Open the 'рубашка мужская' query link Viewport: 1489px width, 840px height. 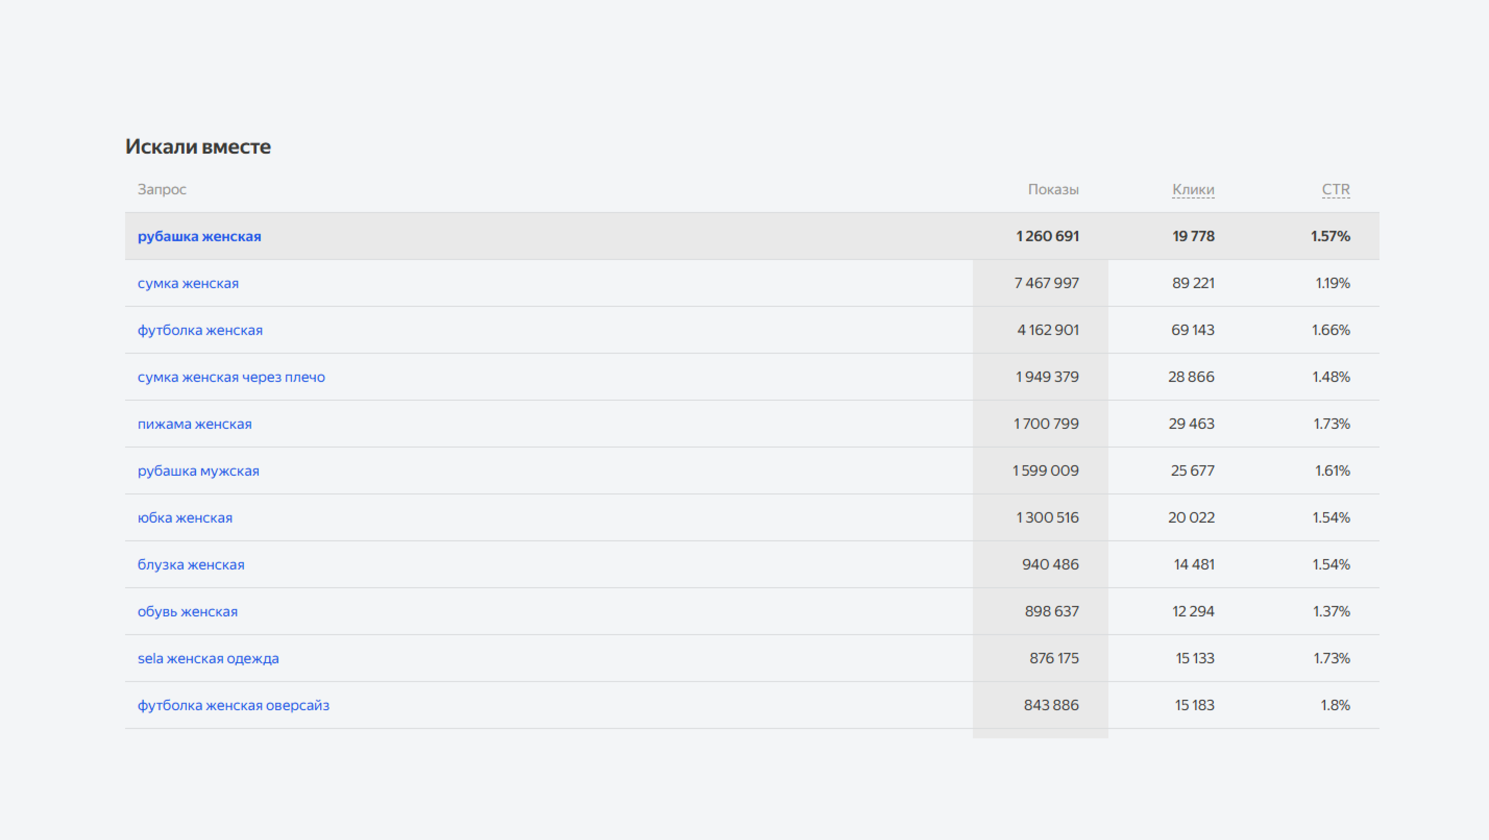point(198,471)
